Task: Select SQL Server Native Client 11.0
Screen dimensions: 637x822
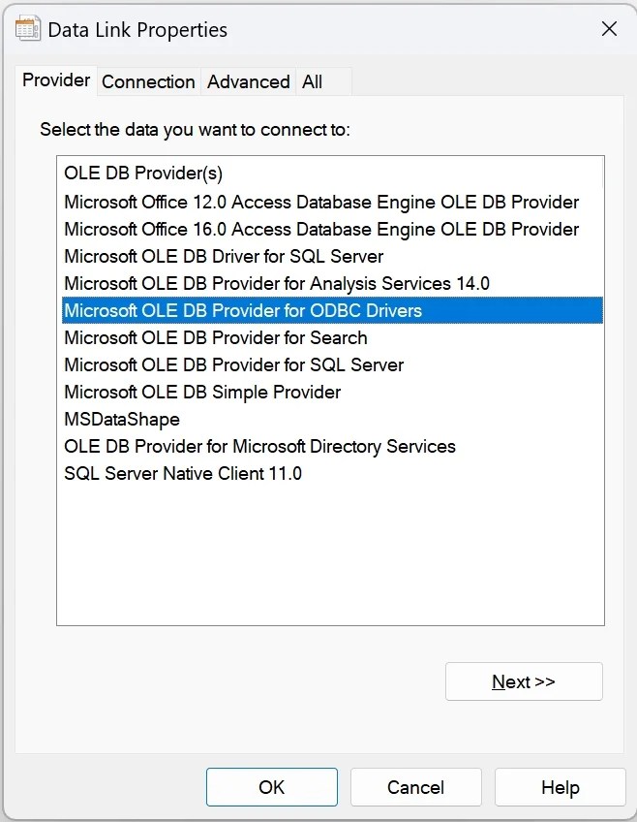Action: point(183,474)
